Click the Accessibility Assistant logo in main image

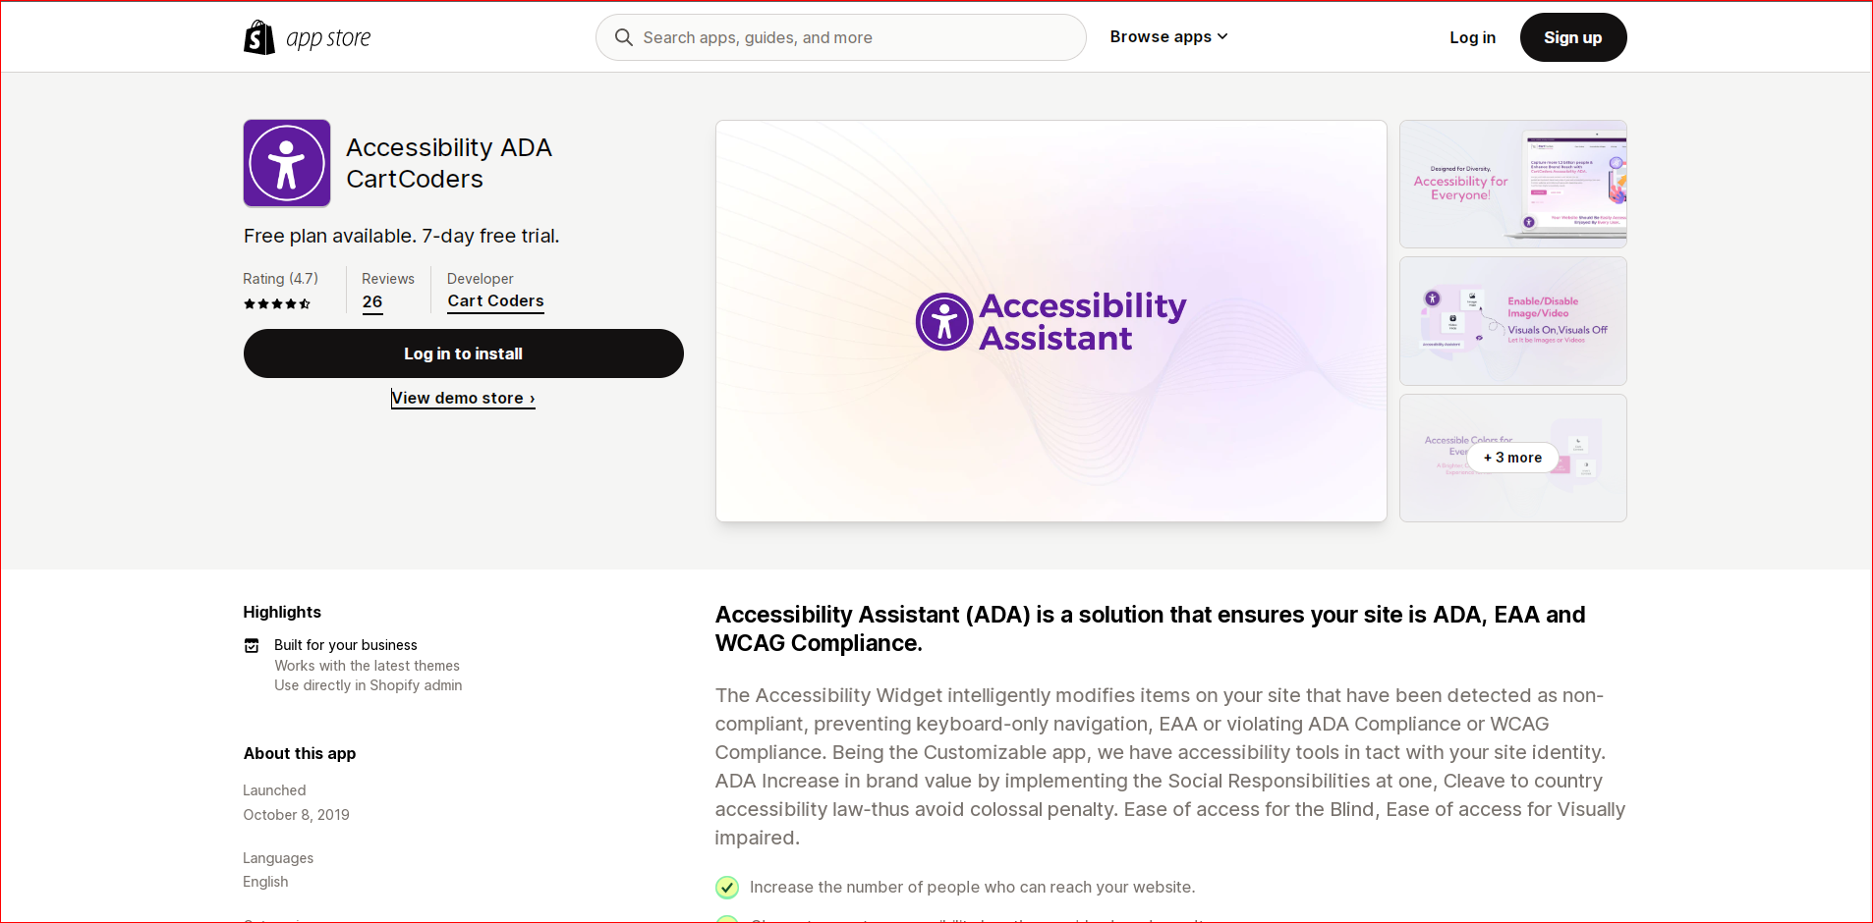[x=1050, y=321]
